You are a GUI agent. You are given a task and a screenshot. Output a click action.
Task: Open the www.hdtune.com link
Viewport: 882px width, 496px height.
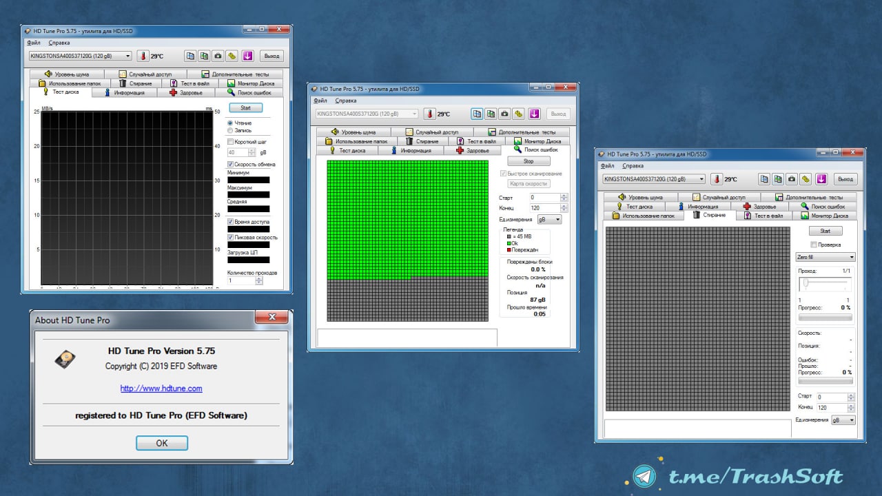coord(161,389)
